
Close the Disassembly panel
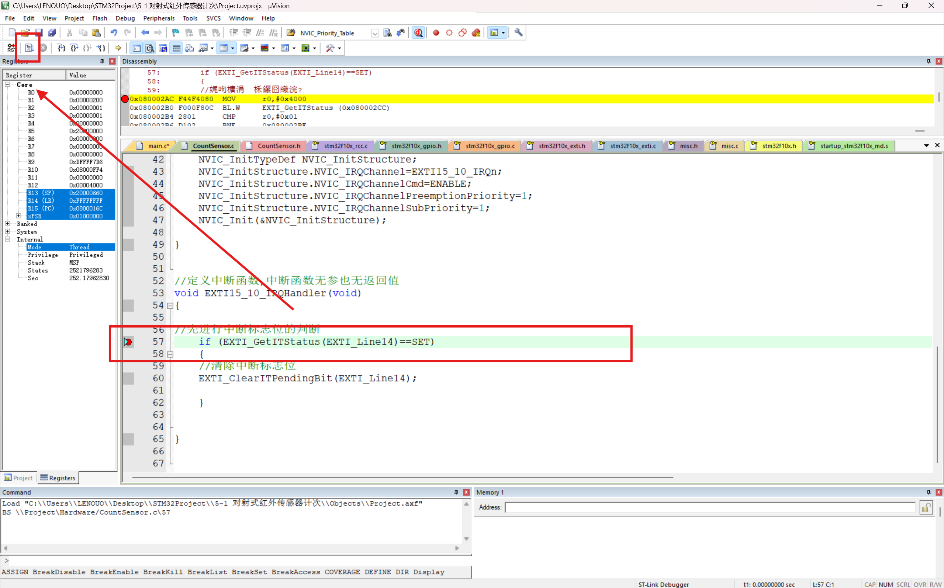coord(939,61)
